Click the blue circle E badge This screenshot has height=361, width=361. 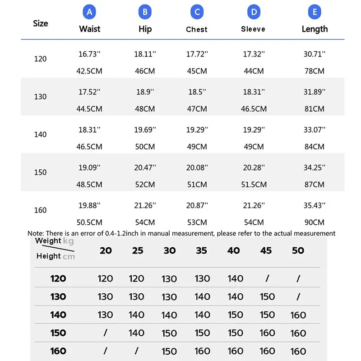315,12
